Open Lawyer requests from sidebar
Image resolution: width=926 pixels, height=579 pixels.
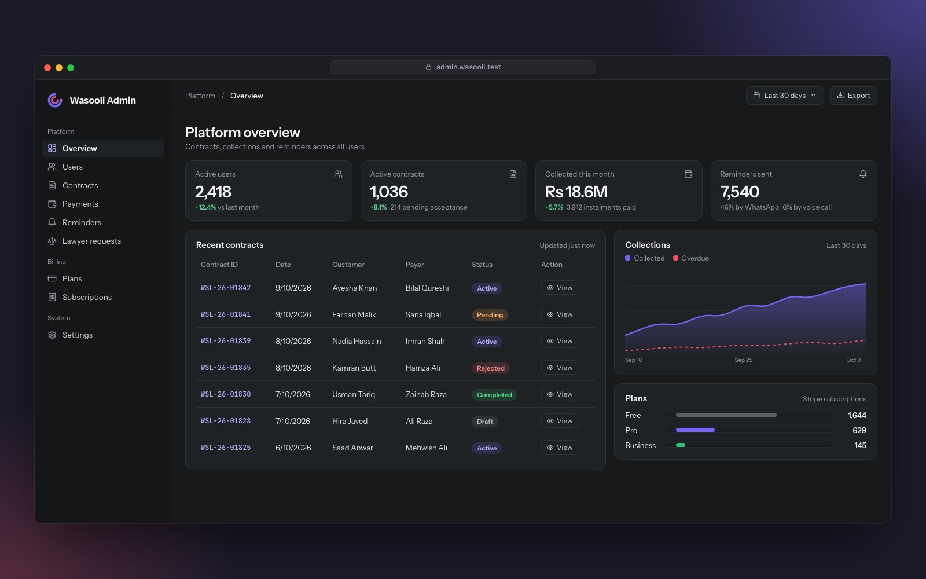pyautogui.click(x=102, y=241)
